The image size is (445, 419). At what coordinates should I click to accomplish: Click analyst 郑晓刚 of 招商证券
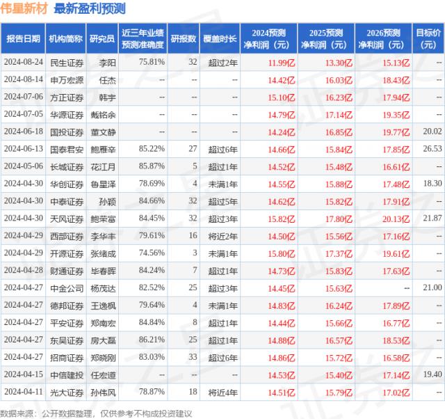coord(102,357)
